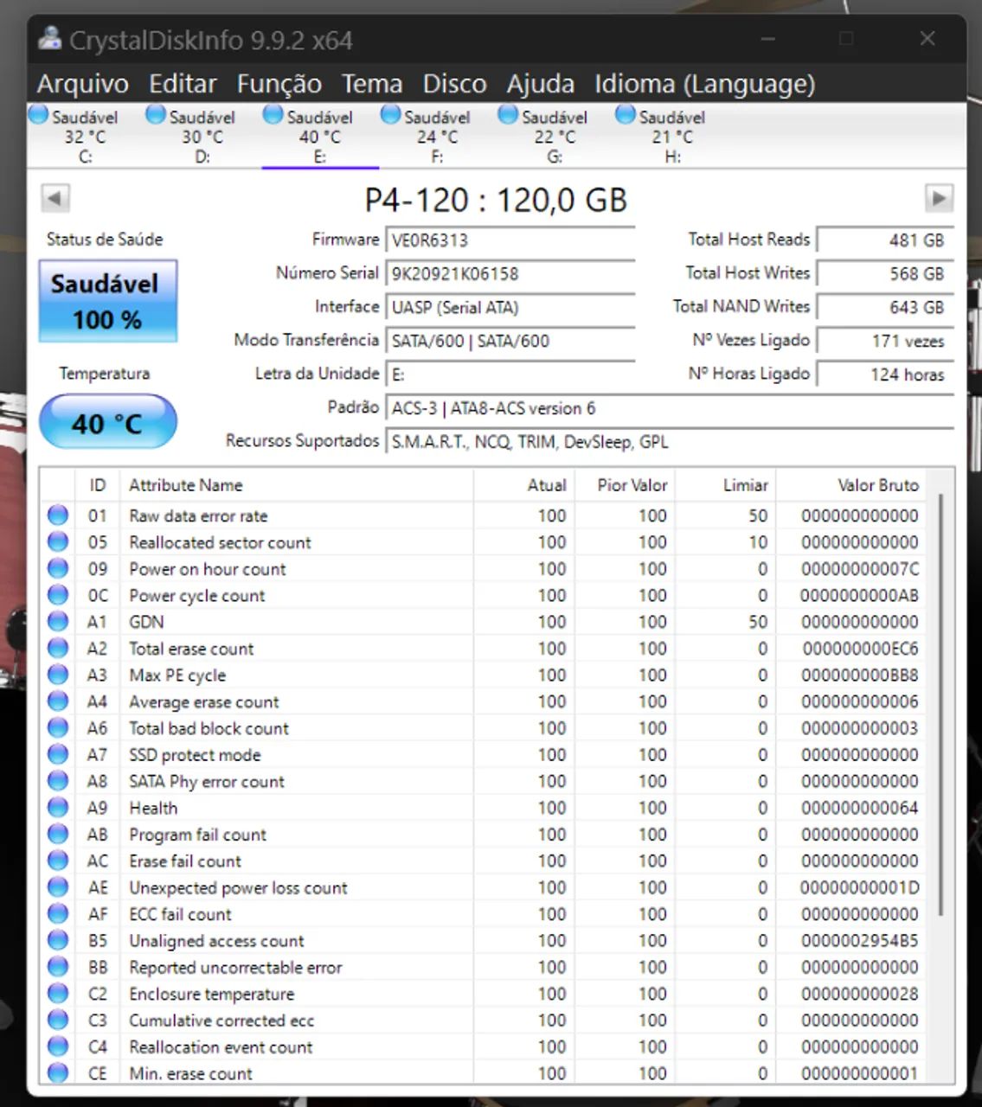Click the Attribute Name column header

click(x=297, y=485)
